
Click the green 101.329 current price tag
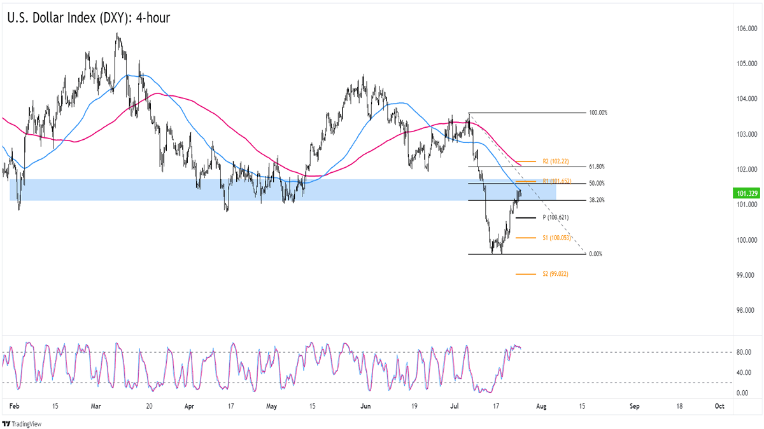[x=746, y=193]
